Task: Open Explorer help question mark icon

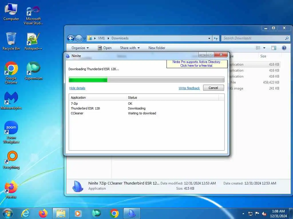Action: (284, 48)
